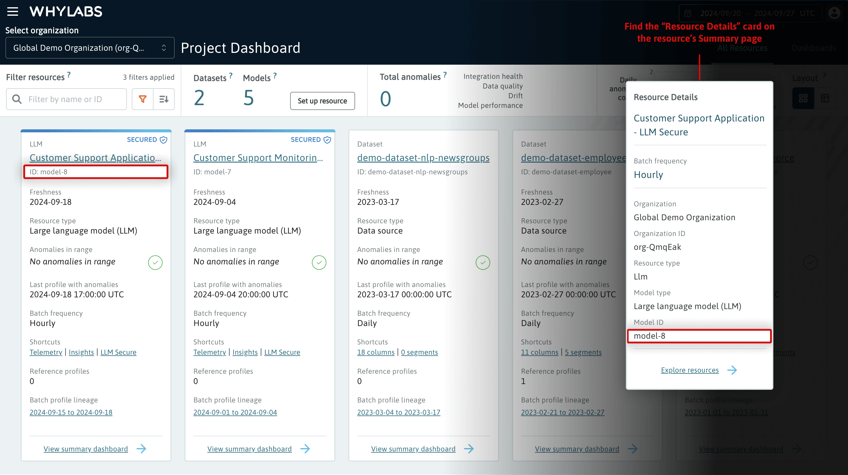Click the green check circle on demo-dataset-nlp-newsgroups card
Screen dimensions: 848x475
tap(483, 262)
